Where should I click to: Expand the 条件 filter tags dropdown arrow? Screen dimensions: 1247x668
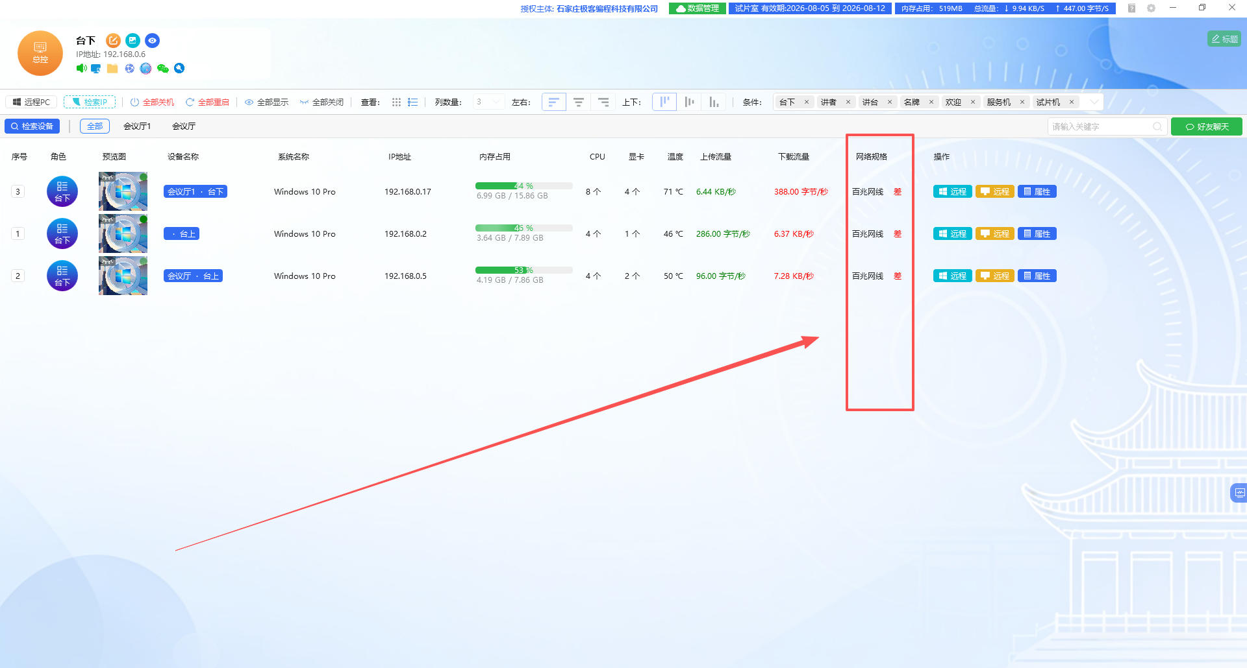[1094, 102]
